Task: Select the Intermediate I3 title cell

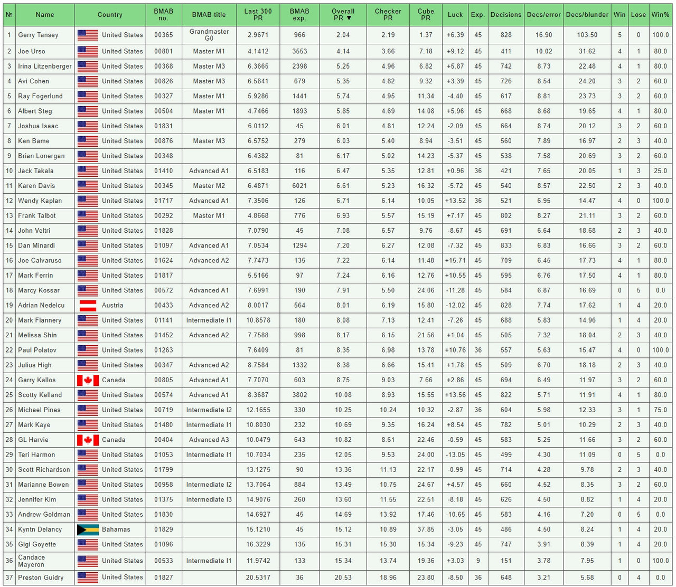Action: pos(209,499)
